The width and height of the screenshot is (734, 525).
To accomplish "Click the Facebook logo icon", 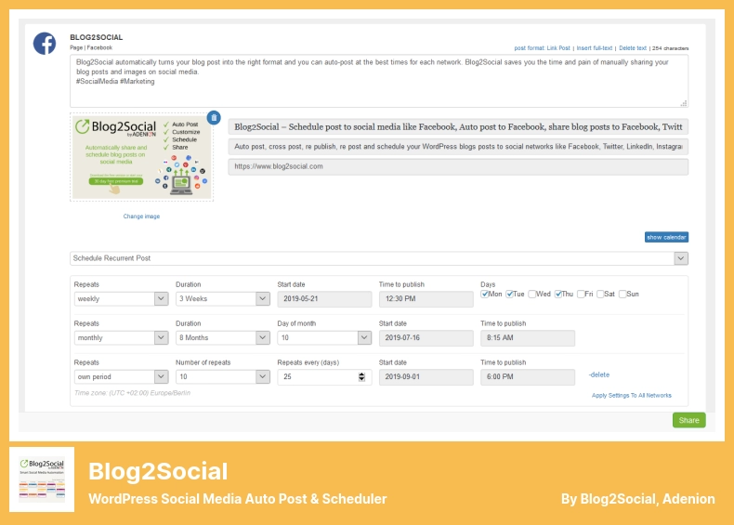I will click(x=45, y=44).
